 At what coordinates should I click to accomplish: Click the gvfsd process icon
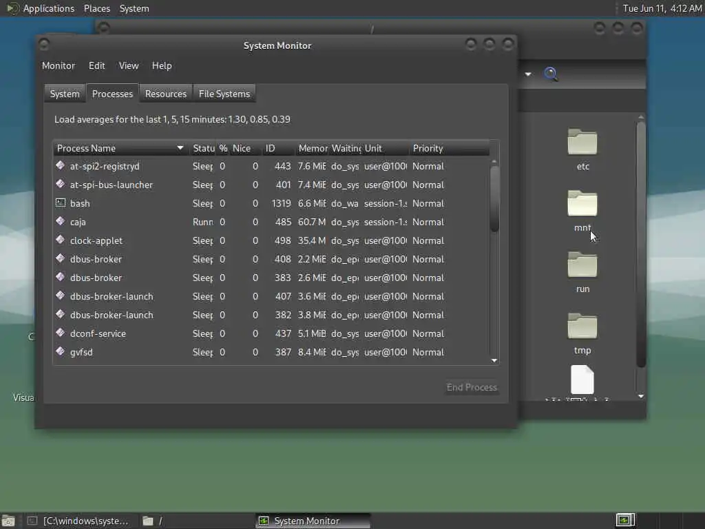(61, 351)
